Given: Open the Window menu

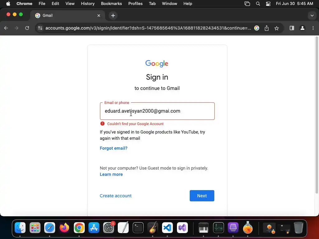Looking at the screenshot, I should click(169, 3).
